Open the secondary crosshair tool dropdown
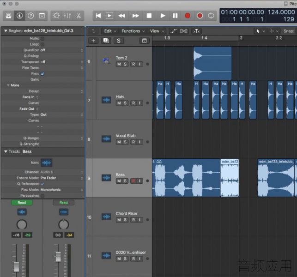Screen dimensions: 297x277 (274, 31)
